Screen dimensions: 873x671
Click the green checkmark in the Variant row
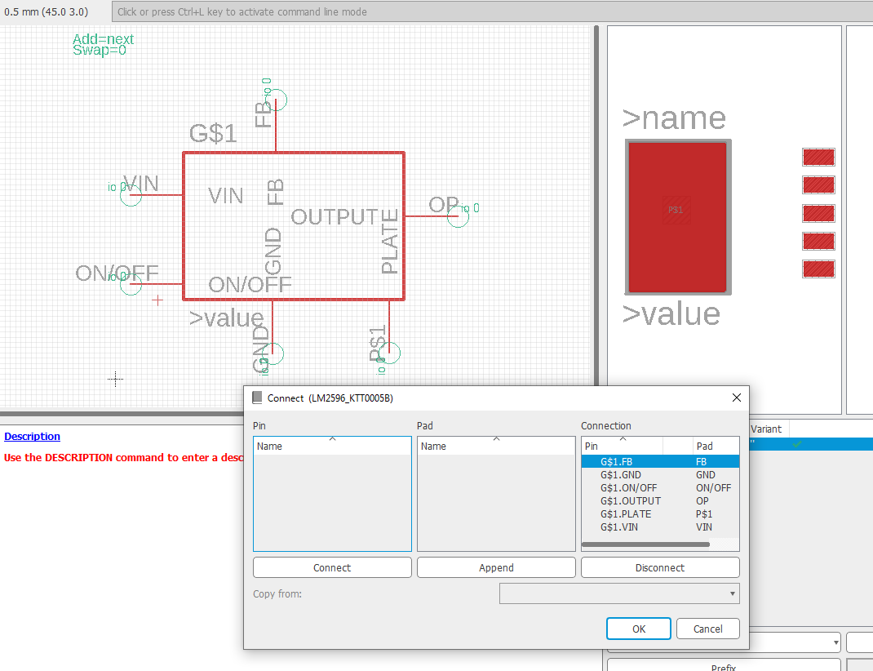pos(796,444)
